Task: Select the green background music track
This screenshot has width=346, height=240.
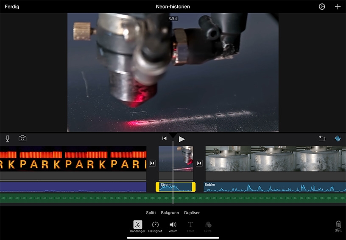Action: [x=173, y=198]
